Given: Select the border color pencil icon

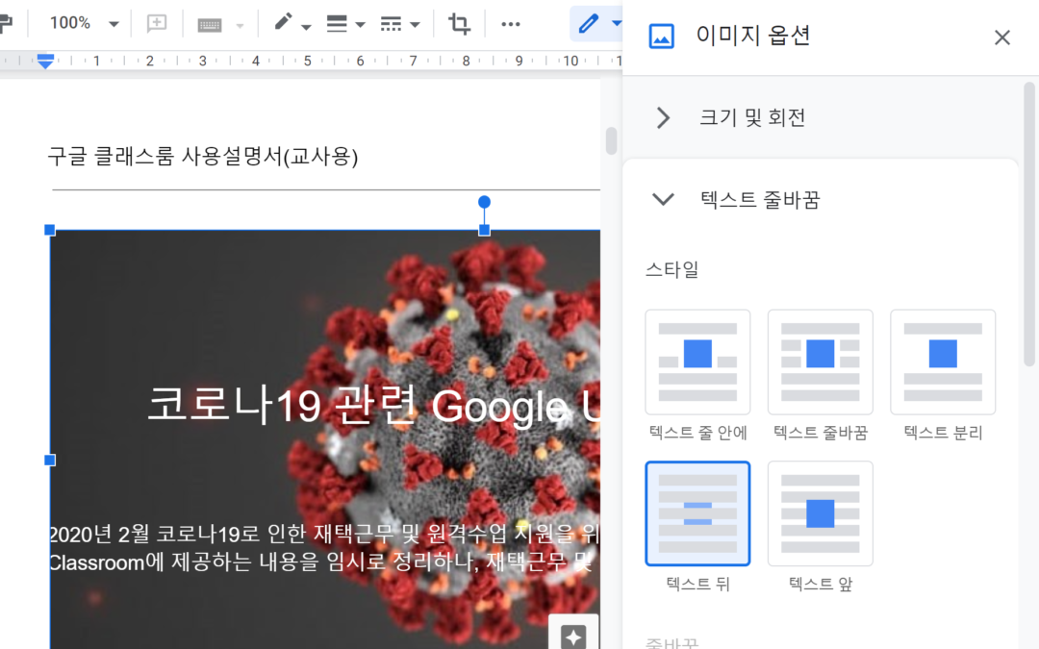Looking at the screenshot, I should [x=284, y=22].
